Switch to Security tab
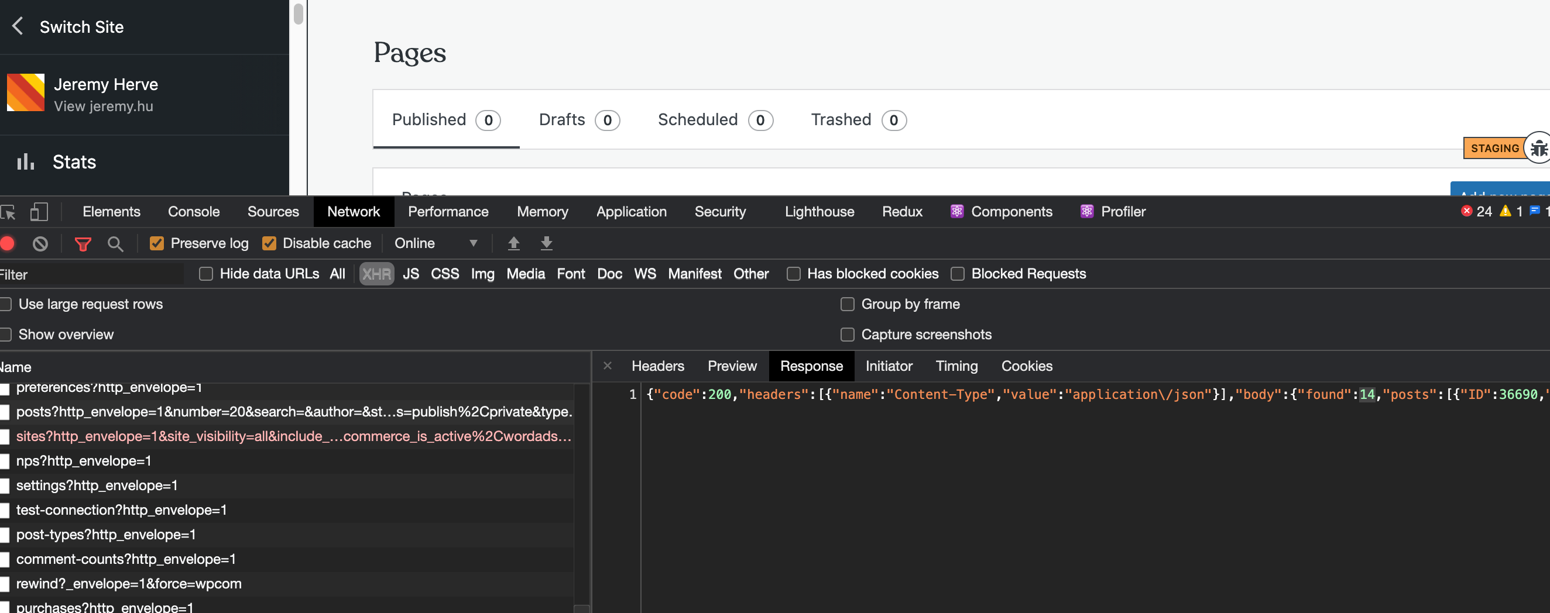The height and width of the screenshot is (613, 1550). [x=720, y=212]
